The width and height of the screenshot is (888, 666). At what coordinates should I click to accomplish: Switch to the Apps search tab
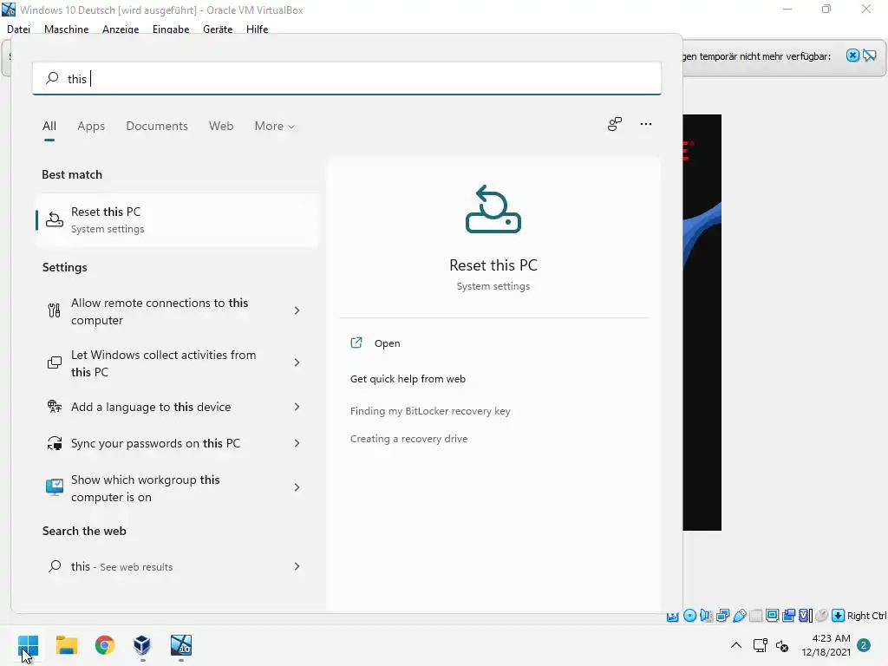point(91,126)
